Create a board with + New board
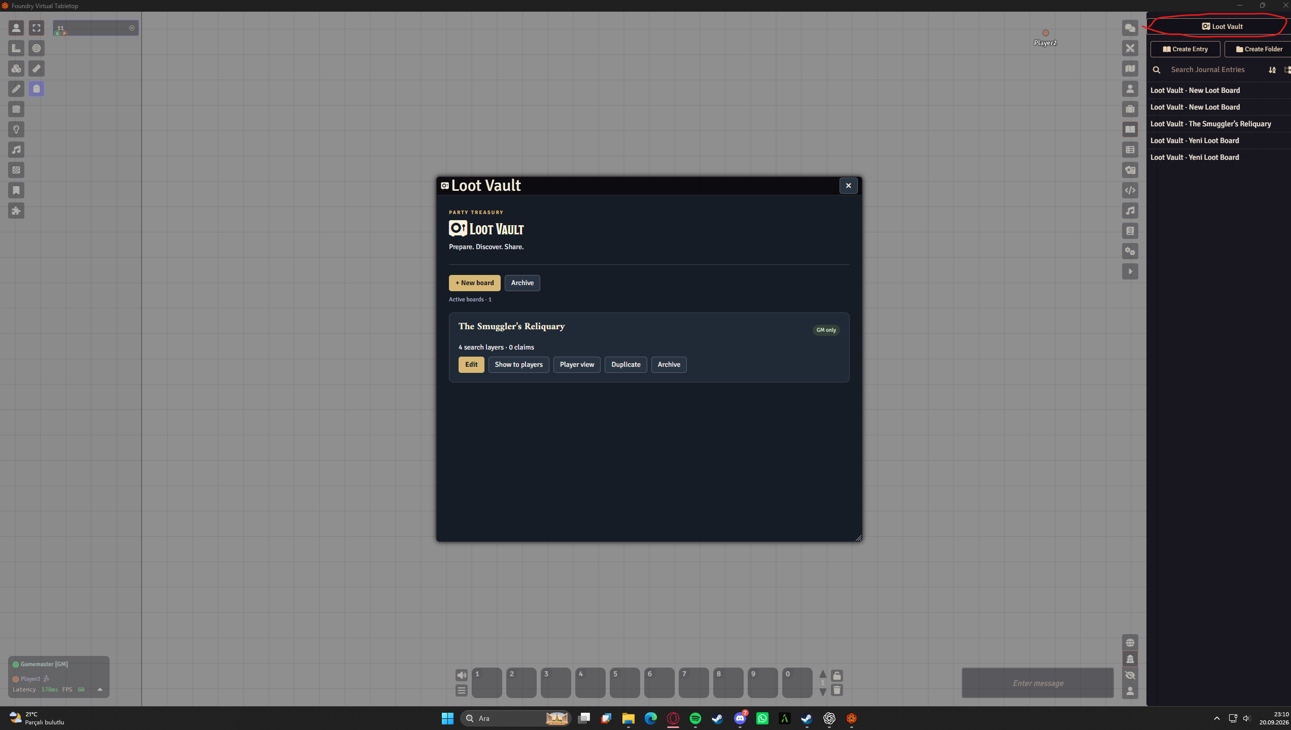 pos(474,283)
